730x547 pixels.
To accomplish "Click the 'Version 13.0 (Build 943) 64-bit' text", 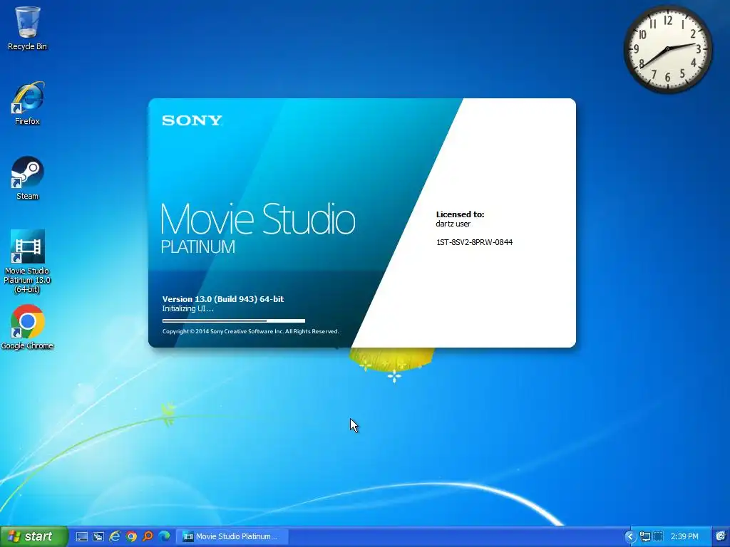I will coord(223,299).
